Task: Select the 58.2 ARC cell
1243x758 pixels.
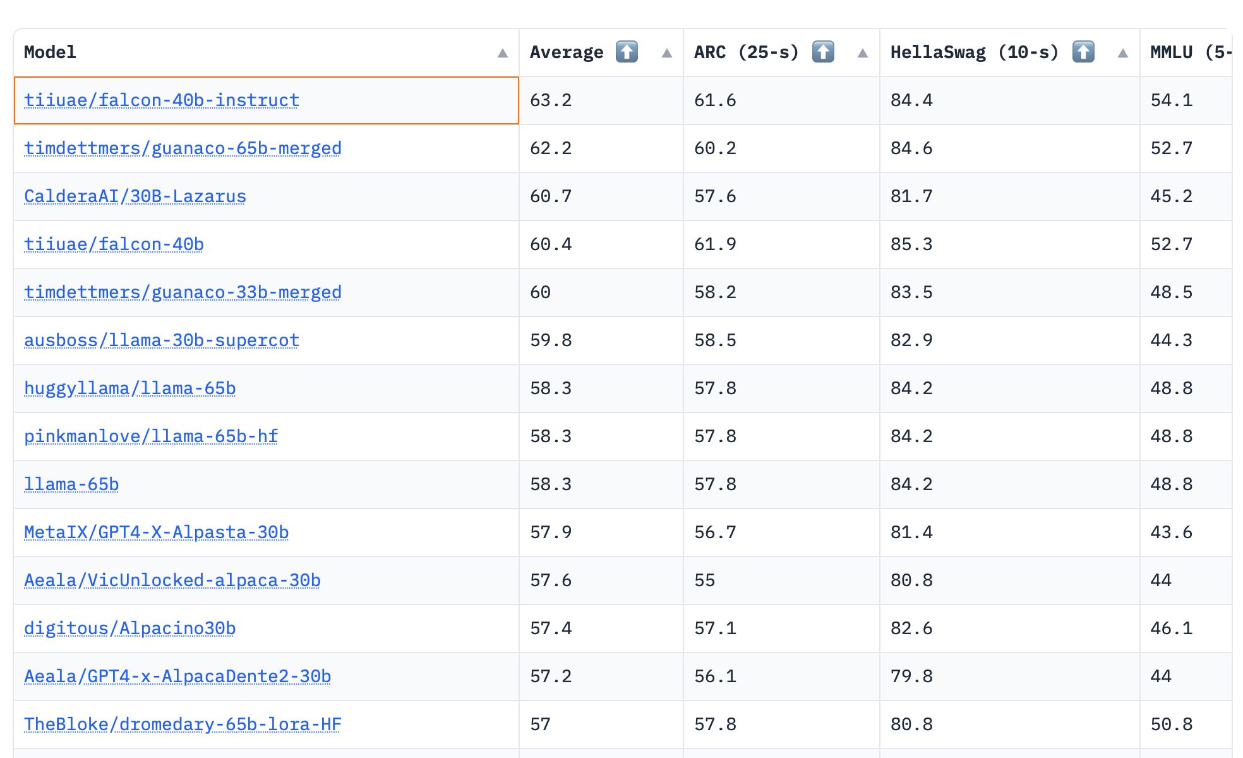Action: tap(781, 292)
